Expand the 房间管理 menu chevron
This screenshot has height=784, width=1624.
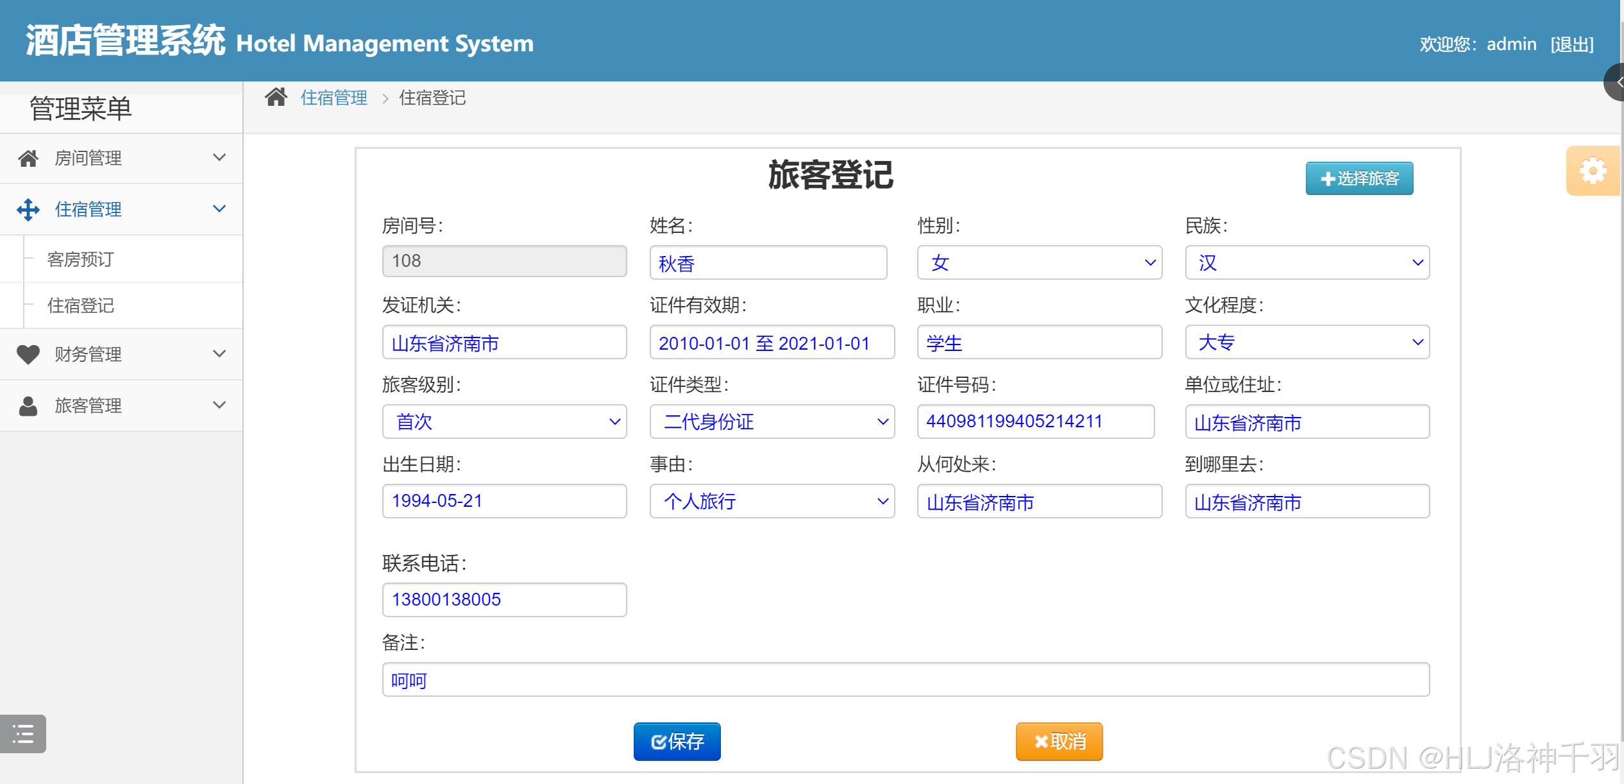(x=219, y=158)
